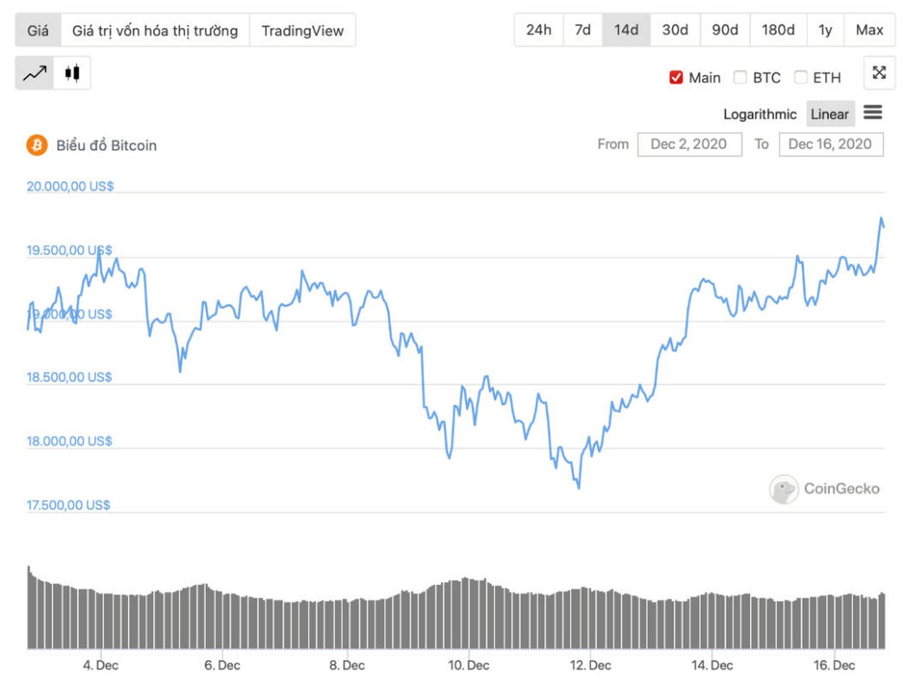Select the Max time range
906x684 pixels.
point(869,30)
